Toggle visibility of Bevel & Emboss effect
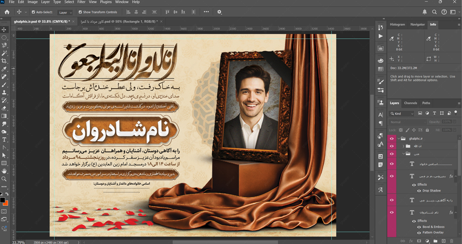This screenshot has width=462, height=244. 419,227
